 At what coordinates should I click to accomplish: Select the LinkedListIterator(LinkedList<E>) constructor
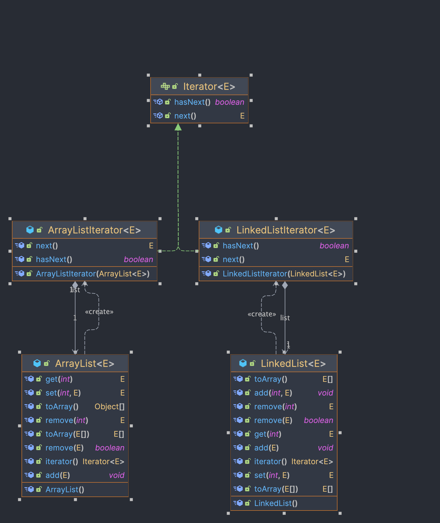click(x=276, y=274)
